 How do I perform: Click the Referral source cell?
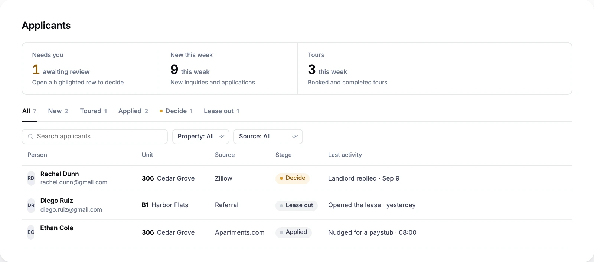point(226,205)
